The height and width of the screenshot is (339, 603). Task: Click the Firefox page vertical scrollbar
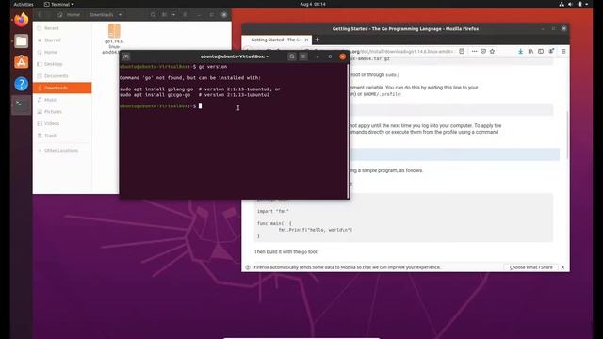tap(567, 136)
